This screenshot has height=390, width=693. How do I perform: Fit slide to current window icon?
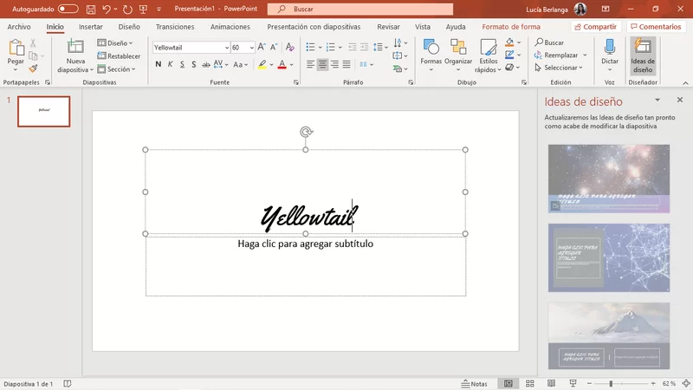[686, 383]
